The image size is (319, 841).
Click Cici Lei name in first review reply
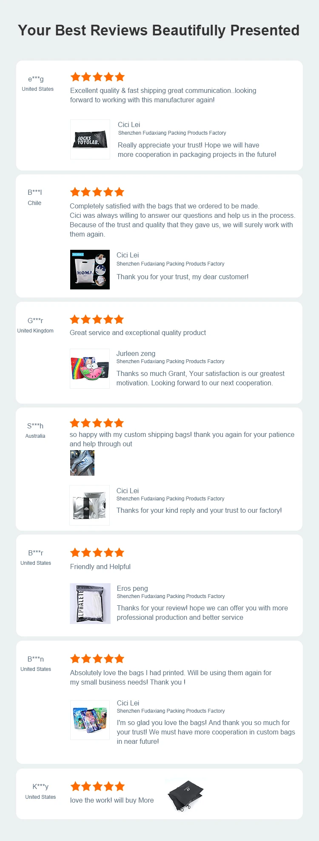[x=129, y=124]
